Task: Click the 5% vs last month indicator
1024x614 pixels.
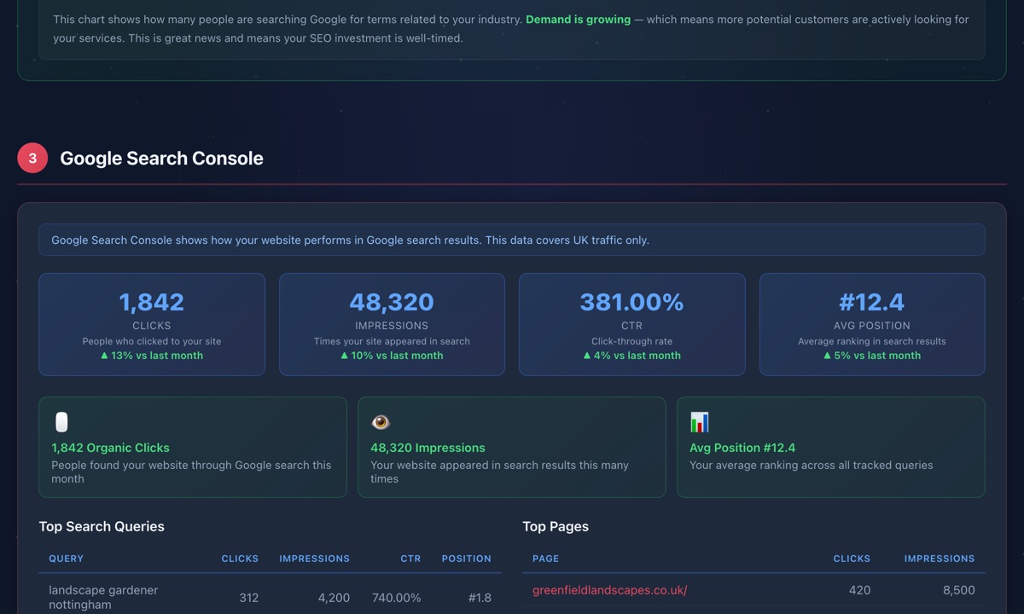Action: pyautogui.click(x=872, y=356)
